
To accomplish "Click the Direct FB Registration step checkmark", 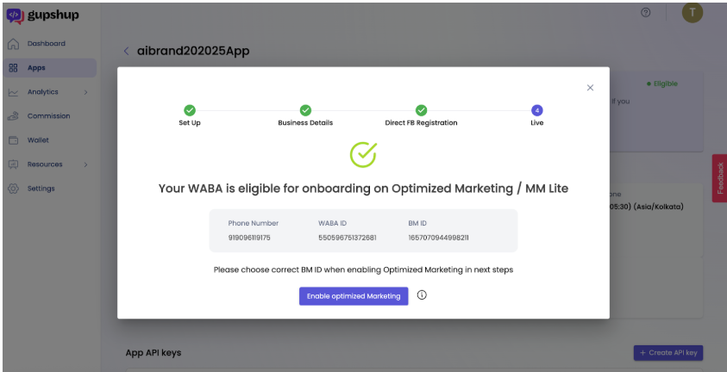I will point(421,110).
